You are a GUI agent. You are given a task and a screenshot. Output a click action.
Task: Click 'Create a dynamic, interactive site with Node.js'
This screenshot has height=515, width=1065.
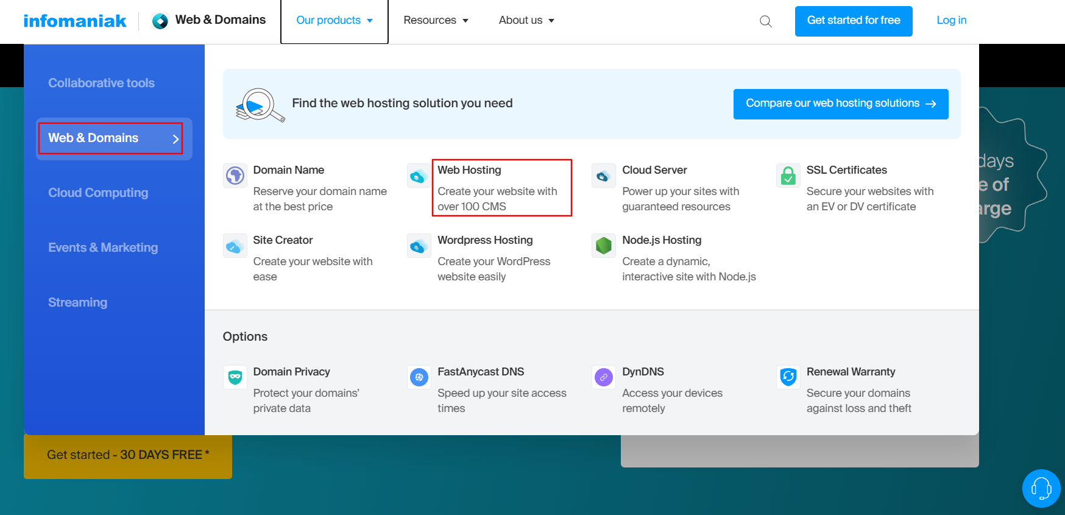(689, 269)
